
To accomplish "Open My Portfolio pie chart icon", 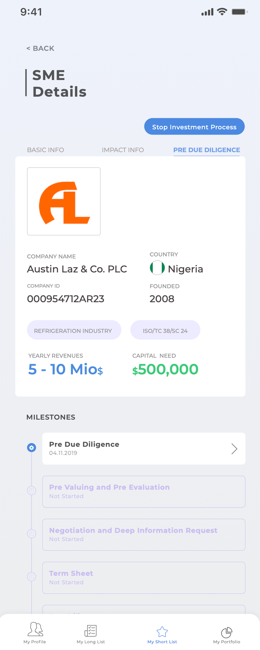I will (226, 632).
